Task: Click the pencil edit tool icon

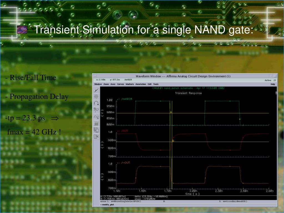Action: click(96, 90)
